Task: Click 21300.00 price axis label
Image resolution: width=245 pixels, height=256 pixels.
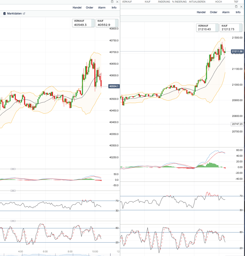Action: coord(237,38)
